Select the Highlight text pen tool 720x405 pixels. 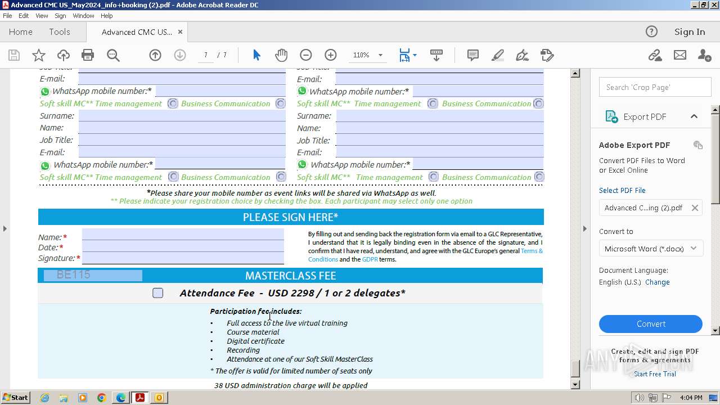coord(498,55)
